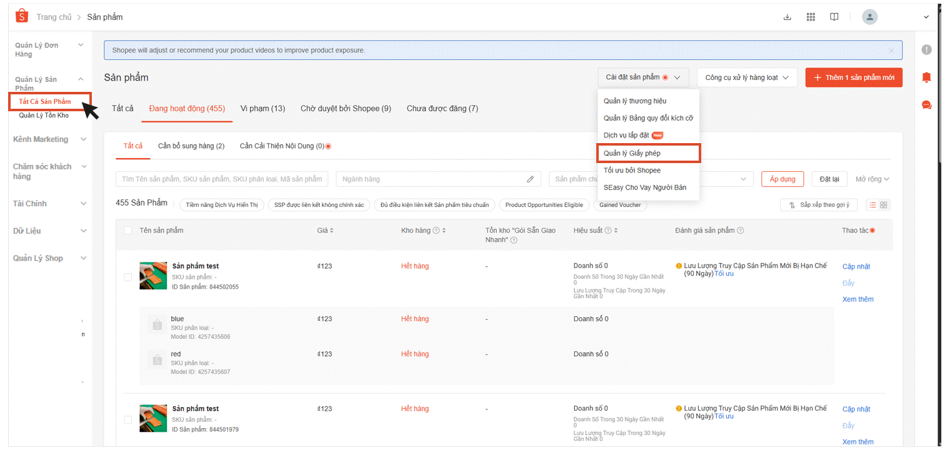Open thumbnail of product ID 844501979
The width and height of the screenshot is (950, 450).
coord(153,418)
